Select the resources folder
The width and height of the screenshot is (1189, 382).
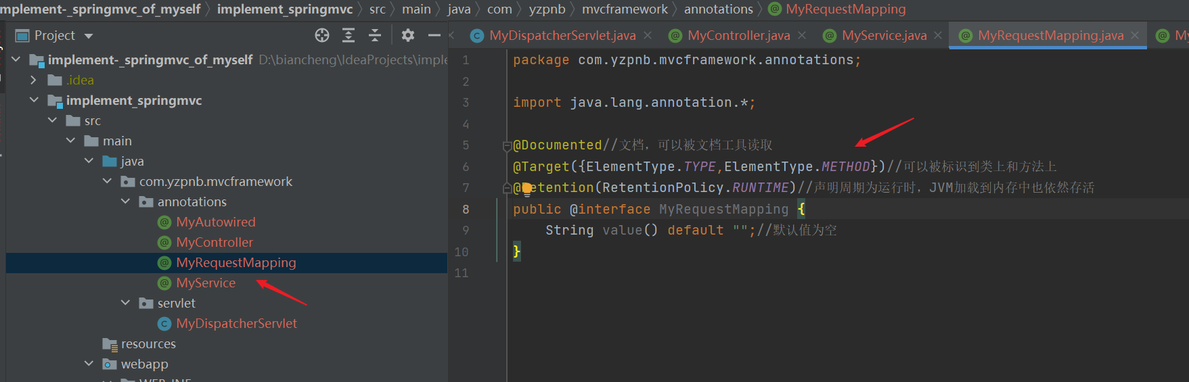[148, 343]
